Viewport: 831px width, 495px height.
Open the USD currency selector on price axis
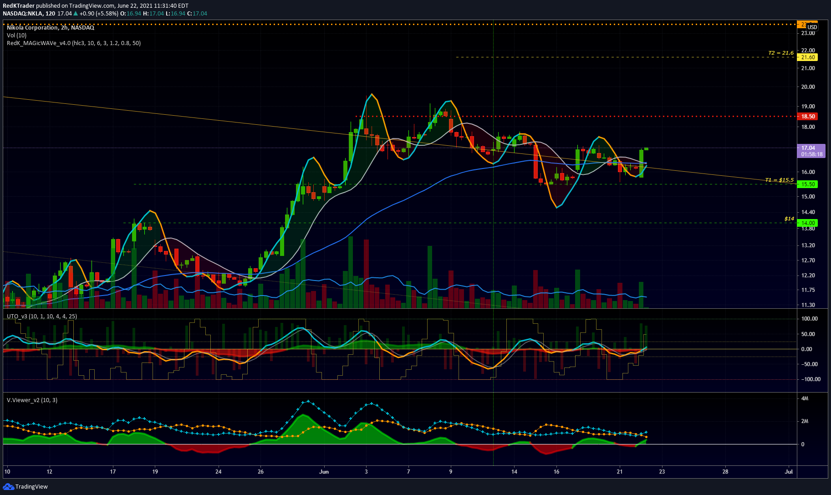coord(812,27)
